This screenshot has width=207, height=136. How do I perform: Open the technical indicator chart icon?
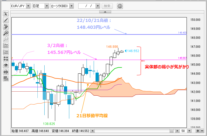point(6,45)
